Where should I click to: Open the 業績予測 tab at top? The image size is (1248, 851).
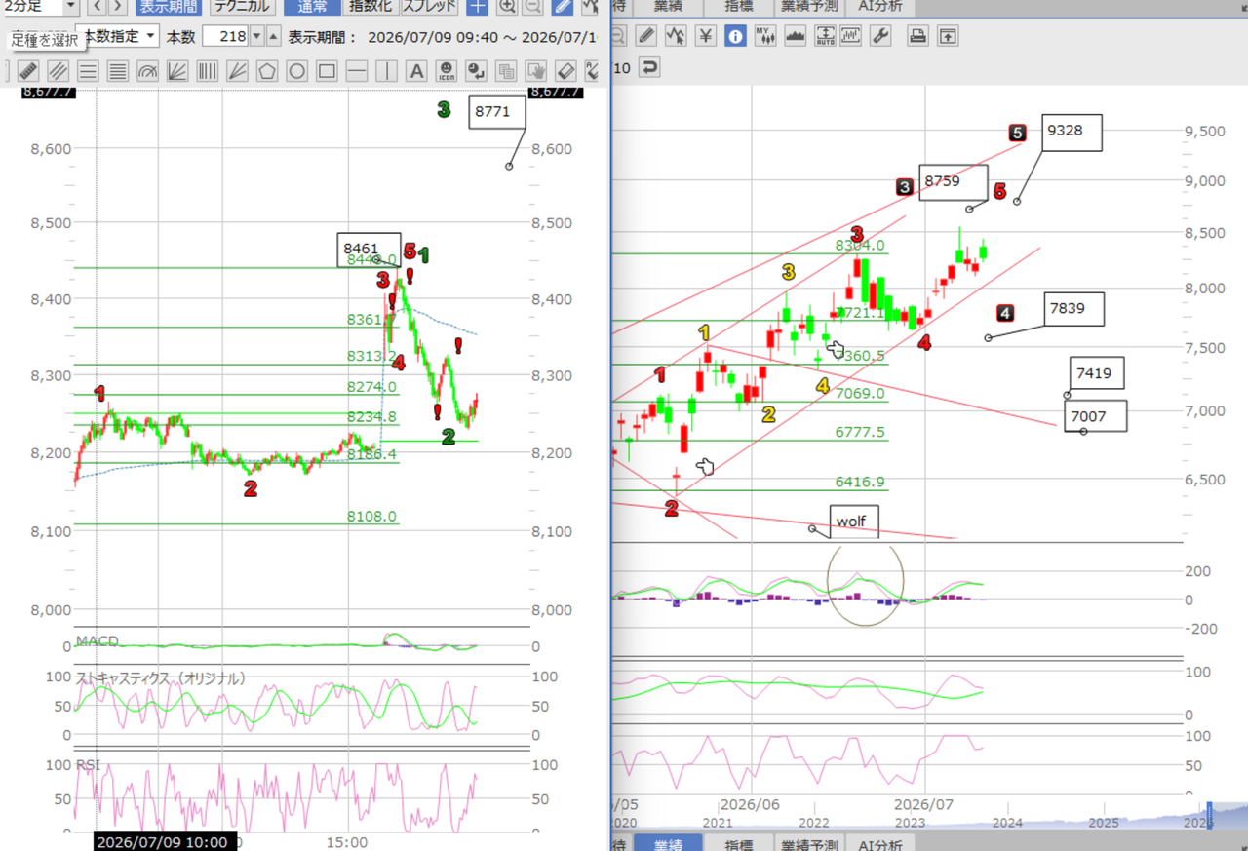pos(808,6)
